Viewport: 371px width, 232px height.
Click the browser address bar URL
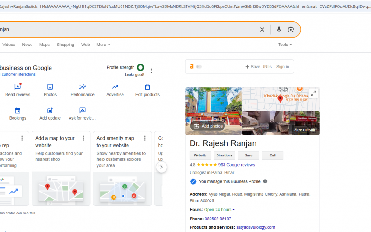tap(185, 6)
